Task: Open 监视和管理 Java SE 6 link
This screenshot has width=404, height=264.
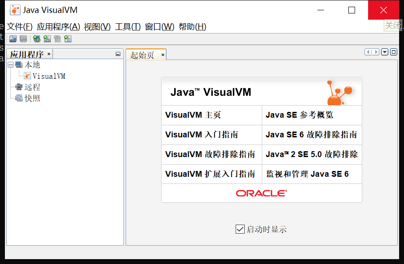Action: (307, 174)
